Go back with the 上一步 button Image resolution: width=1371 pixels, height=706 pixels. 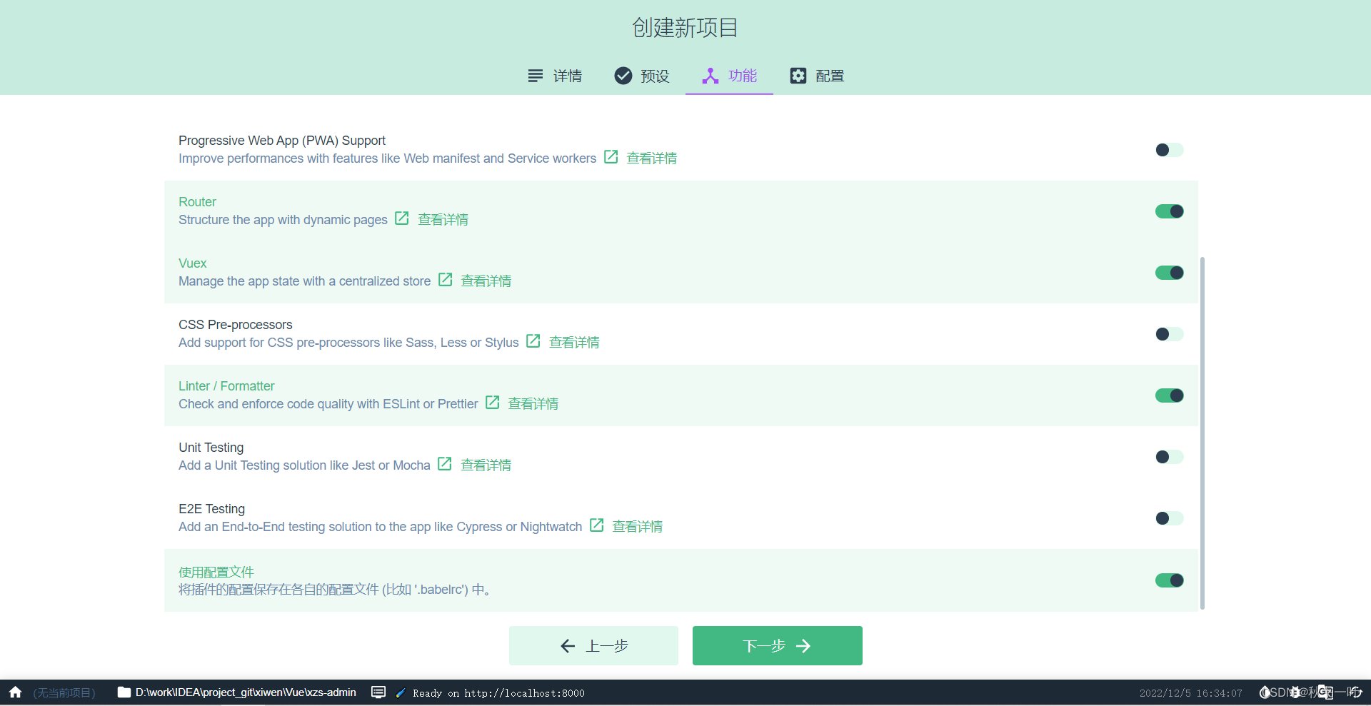(593, 645)
